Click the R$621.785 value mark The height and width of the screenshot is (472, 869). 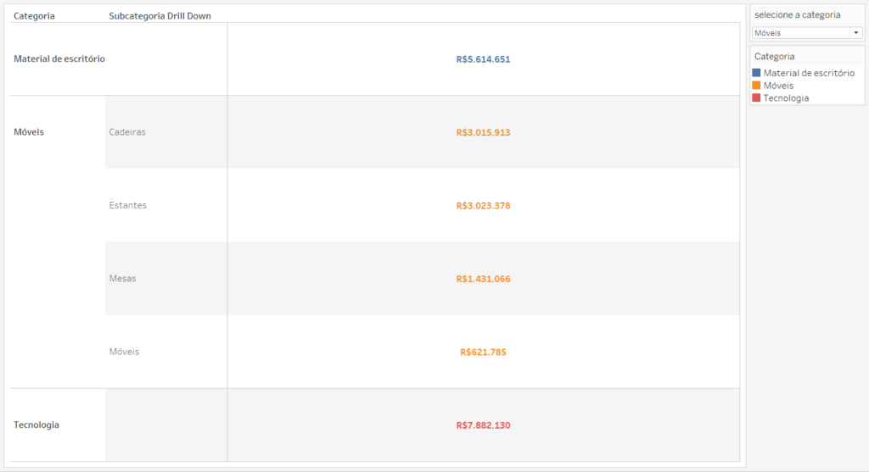pos(483,352)
